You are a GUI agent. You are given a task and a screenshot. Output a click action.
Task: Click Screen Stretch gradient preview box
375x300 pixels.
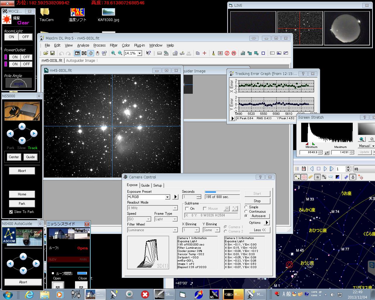[x=366, y=128]
